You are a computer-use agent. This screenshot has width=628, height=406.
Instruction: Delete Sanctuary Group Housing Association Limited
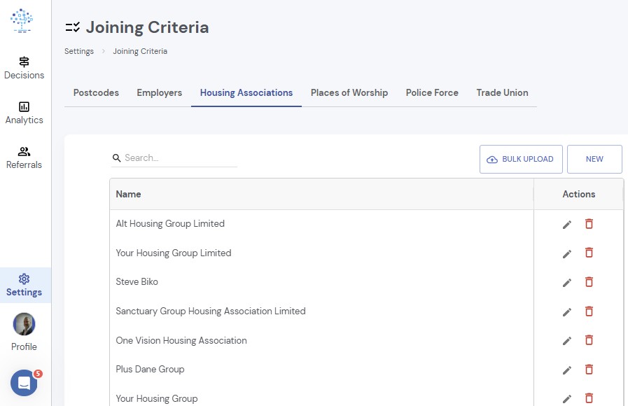[x=589, y=311]
